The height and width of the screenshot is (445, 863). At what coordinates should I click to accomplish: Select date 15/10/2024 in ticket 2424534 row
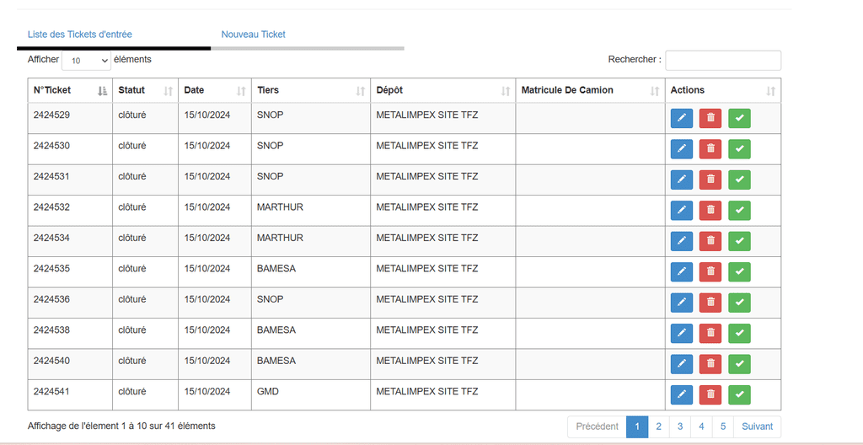(215, 241)
